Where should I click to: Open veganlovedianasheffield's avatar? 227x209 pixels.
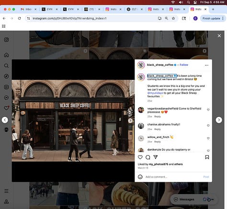click(141, 110)
